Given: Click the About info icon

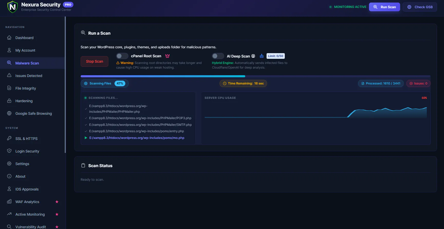Looking at the screenshot, I should coord(9,176).
